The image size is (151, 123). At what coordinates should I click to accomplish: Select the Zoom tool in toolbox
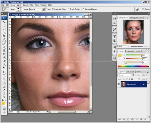coord(4,97)
